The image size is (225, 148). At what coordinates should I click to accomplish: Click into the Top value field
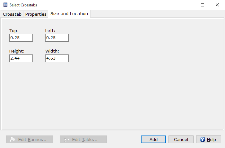[x=21, y=38]
